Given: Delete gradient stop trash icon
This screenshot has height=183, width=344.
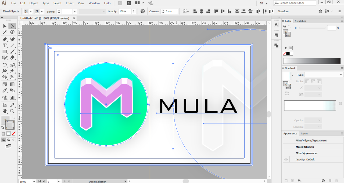Looking at the screenshot, I should pyautogui.click(x=340, y=103).
